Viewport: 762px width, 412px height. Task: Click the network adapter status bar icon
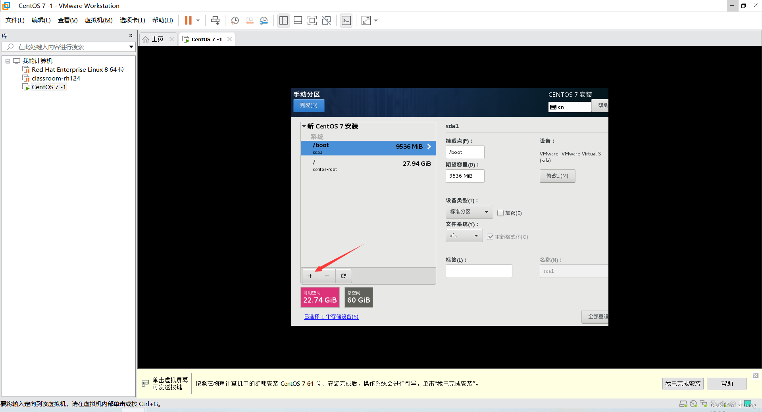[x=703, y=404]
